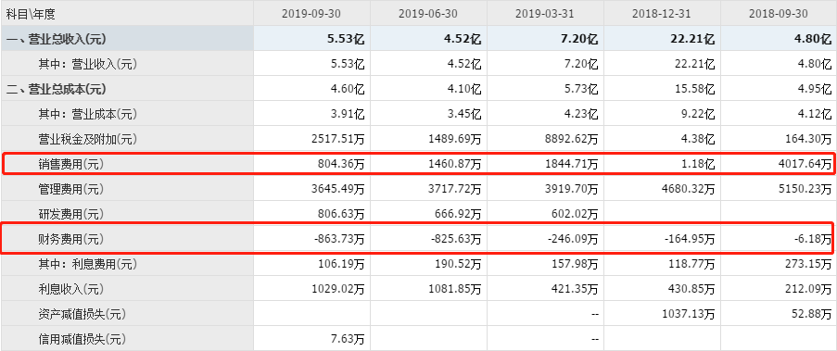The image size is (837, 351).
Task: Select the 4.60亿 total cost value
Action: pos(349,89)
